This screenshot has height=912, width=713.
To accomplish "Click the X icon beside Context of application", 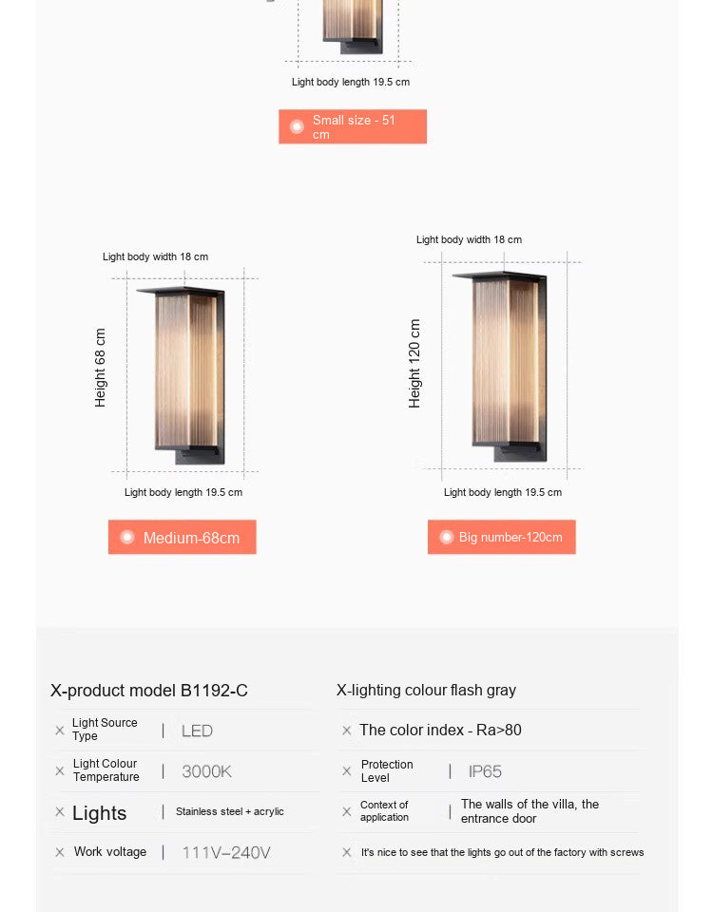I will [x=347, y=811].
